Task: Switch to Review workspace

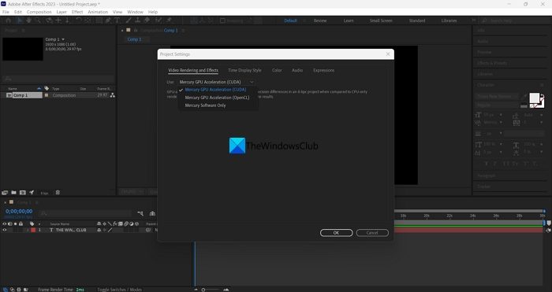Action: 320,20
